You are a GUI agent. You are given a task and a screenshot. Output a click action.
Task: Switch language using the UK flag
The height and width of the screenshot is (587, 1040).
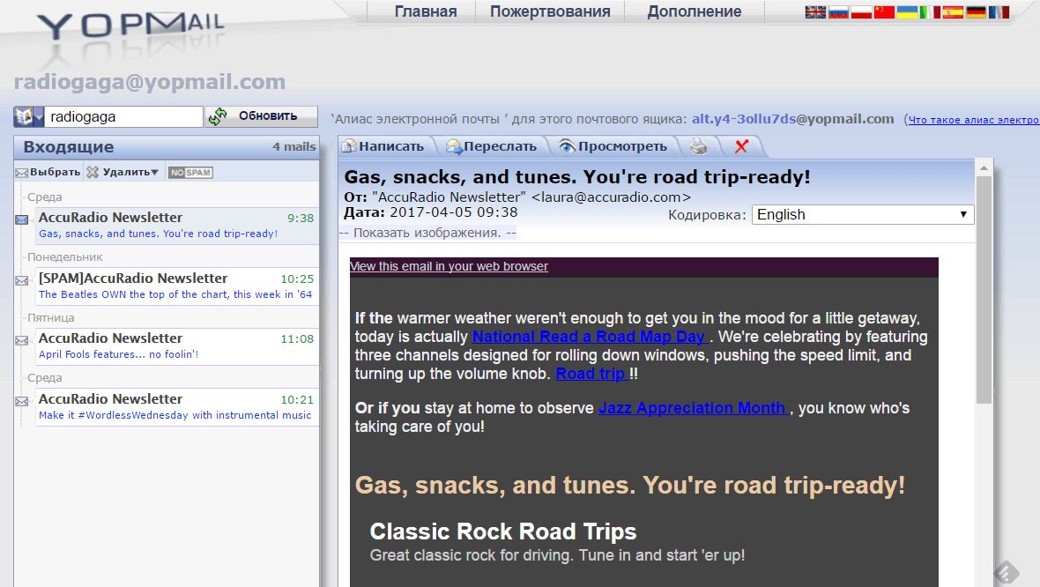815,12
